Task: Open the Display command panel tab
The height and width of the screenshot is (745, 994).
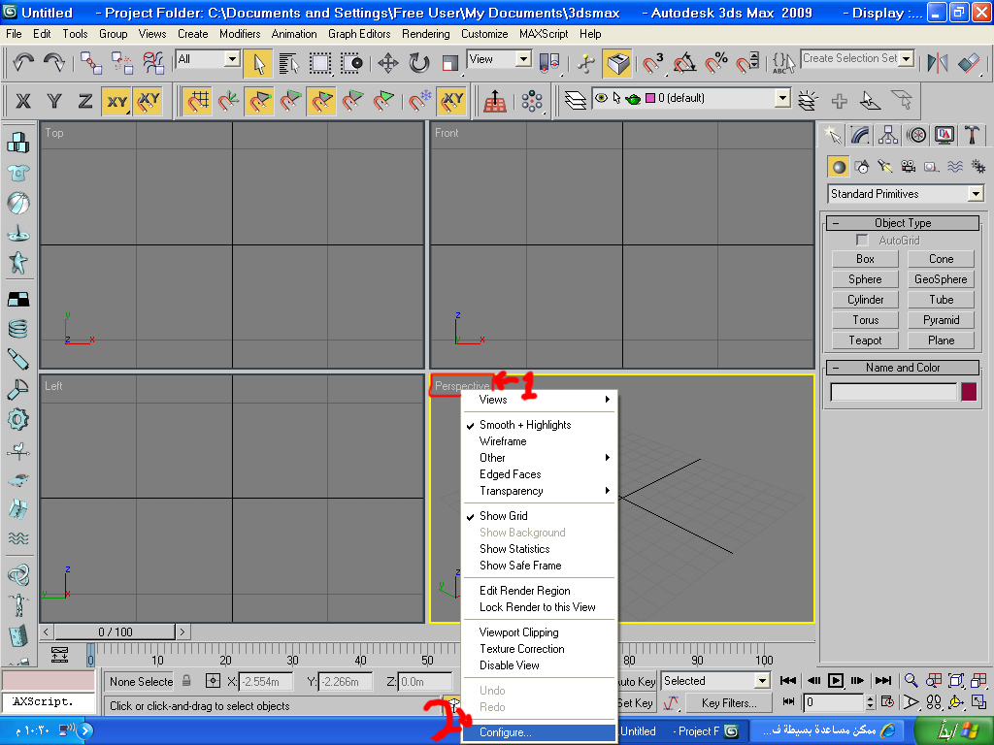Action: (x=944, y=134)
